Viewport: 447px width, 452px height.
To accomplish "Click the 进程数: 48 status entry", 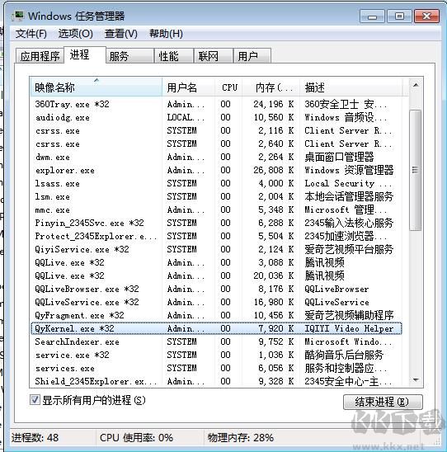I will tap(35, 438).
